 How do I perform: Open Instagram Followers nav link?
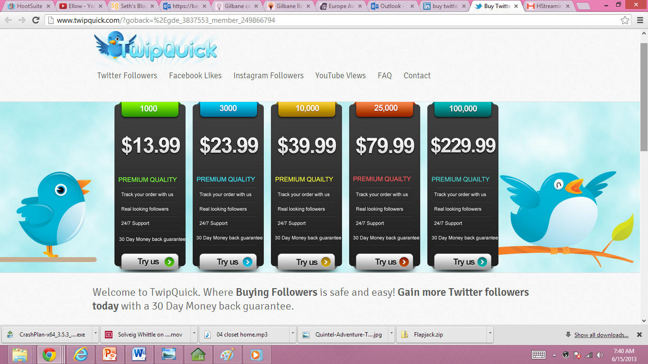268,75
